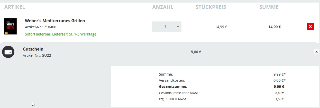This screenshot has width=320, height=108.
Task: Click the Versandkosten label
Action: 172,80
